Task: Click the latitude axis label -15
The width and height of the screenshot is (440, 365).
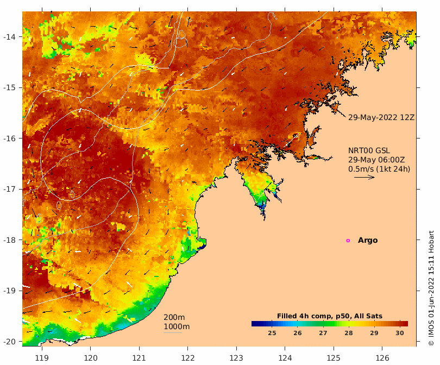Action: pyautogui.click(x=9, y=88)
